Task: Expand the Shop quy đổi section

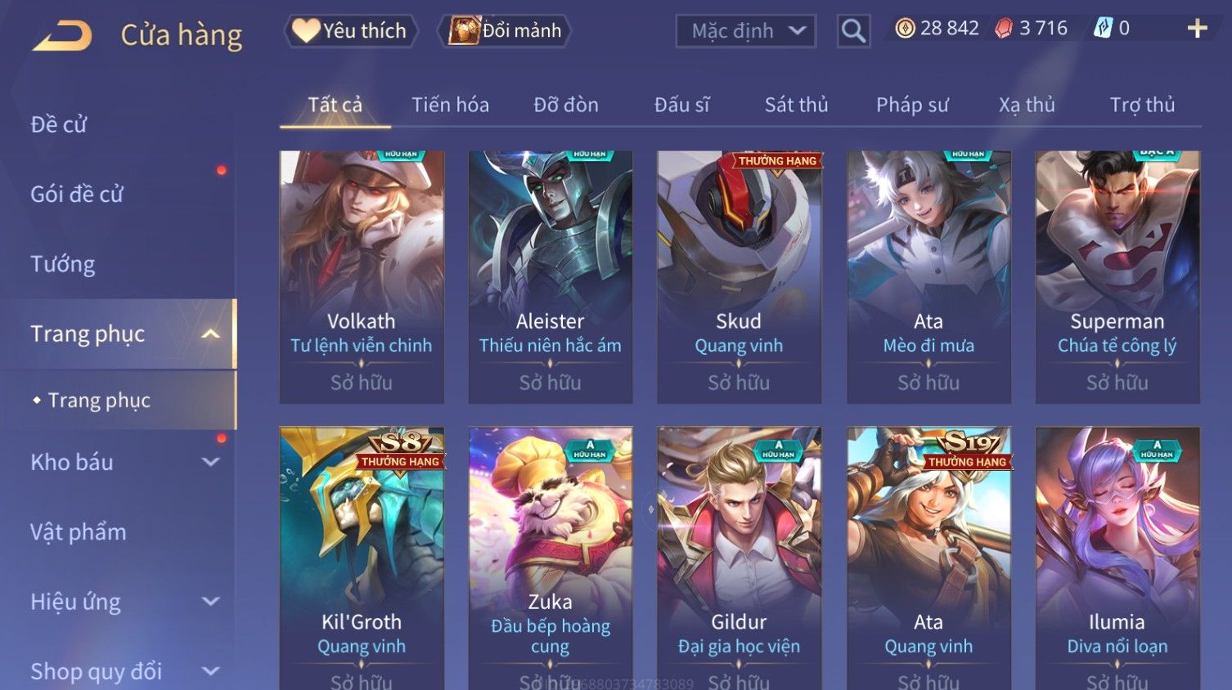Action: pyautogui.click(x=210, y=671)
